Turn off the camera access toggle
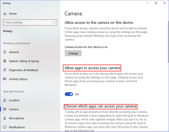Screen dimensions: 169x132 69,94
